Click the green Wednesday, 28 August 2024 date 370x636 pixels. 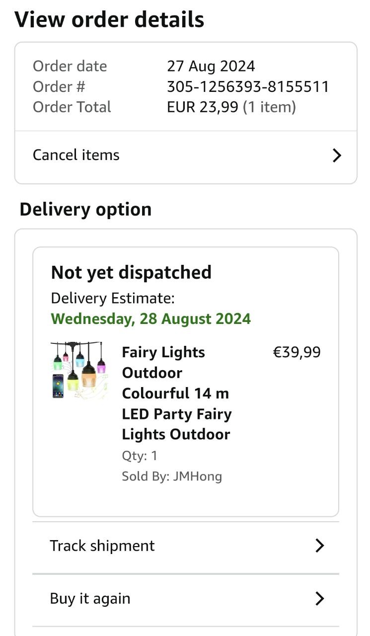(x=151, y=318)
